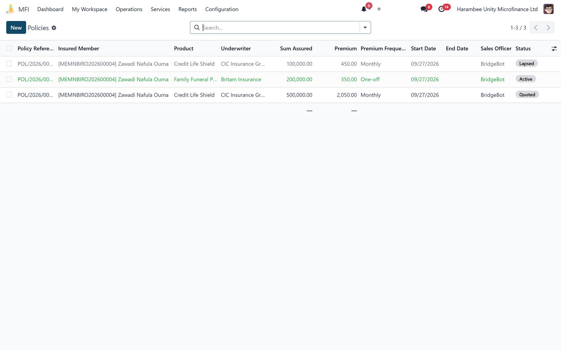Viewport: 561px width, 350px height.
Task: Sort by Start Date column header
Action: click(423, 49)
